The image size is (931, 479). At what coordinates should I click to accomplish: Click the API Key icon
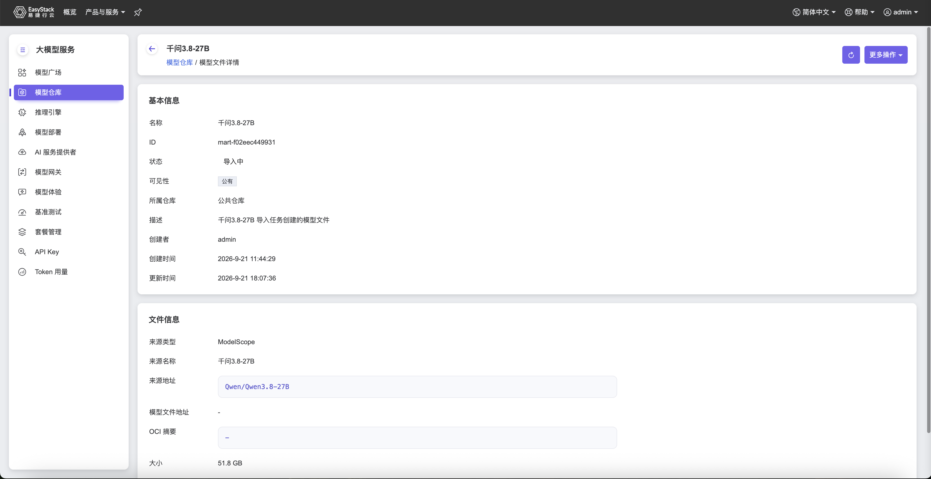[x=22, y=252]
